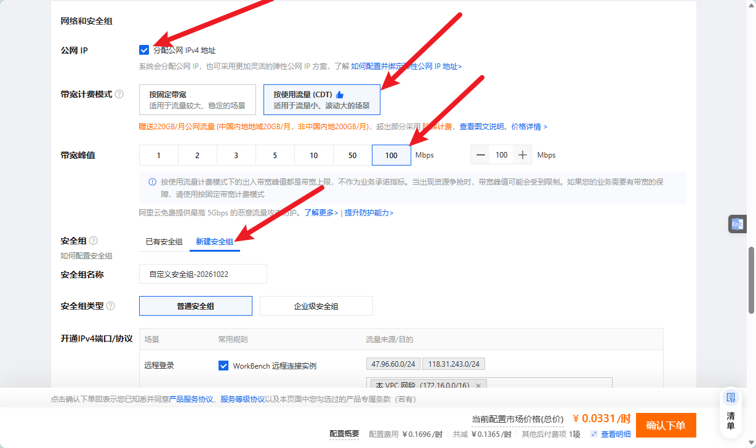Click 当前配置市场价格(总价) label
The width and height of the screenshot is (756, 448).
pos(517,419)
